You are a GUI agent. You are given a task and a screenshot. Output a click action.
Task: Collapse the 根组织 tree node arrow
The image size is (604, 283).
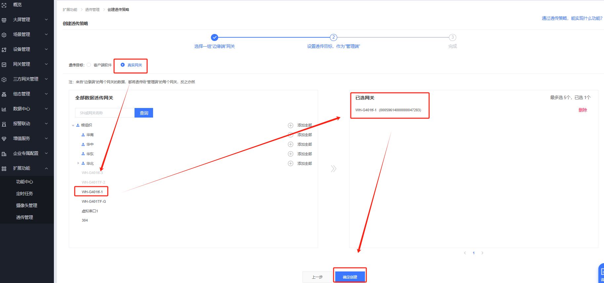click(x=73, y=125)
